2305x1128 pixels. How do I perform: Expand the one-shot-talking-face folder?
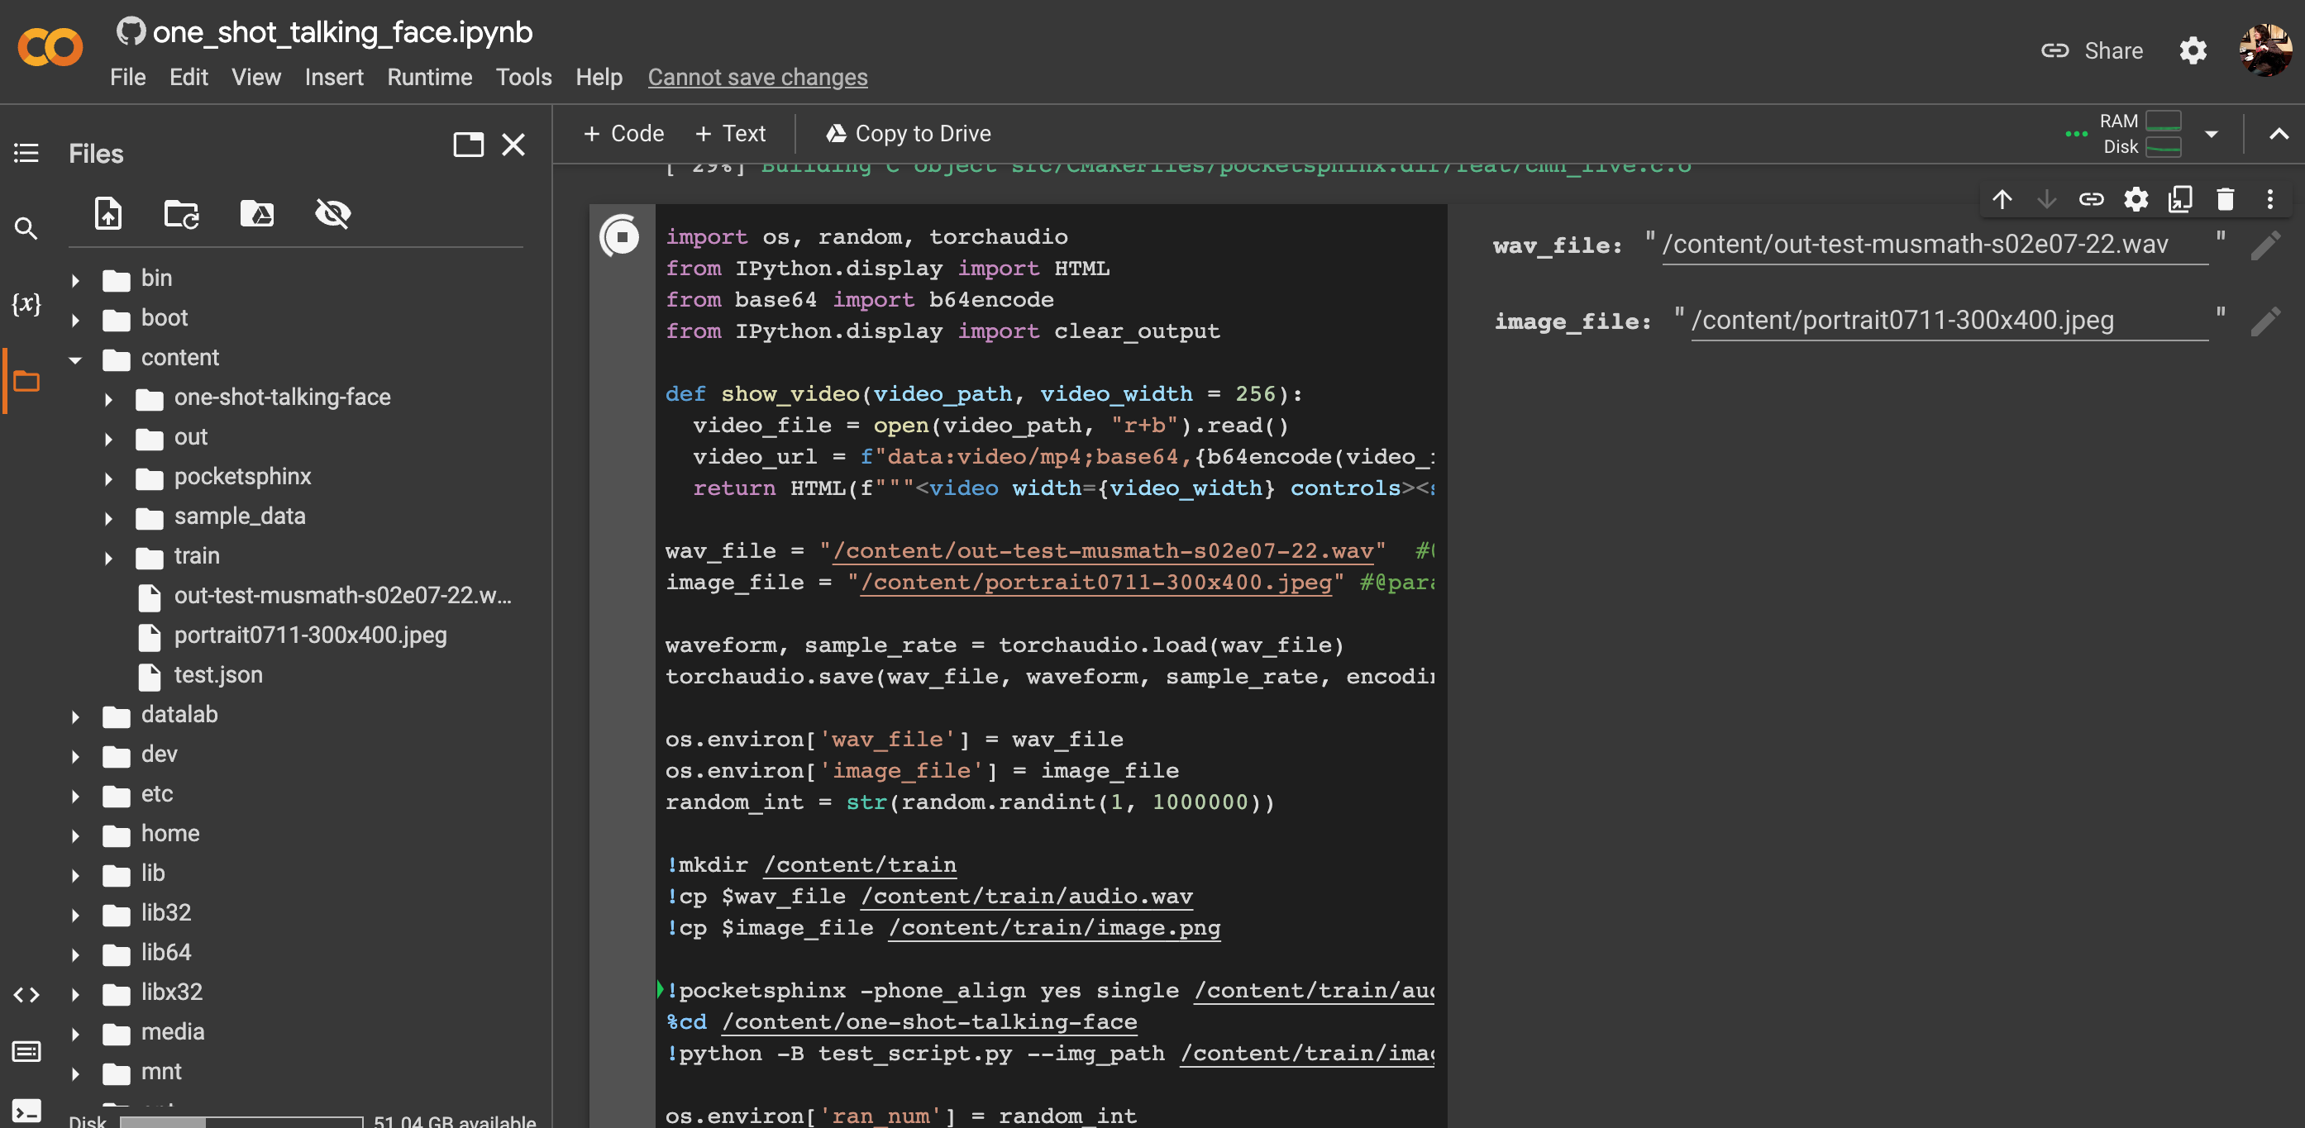tap(108, 399)
